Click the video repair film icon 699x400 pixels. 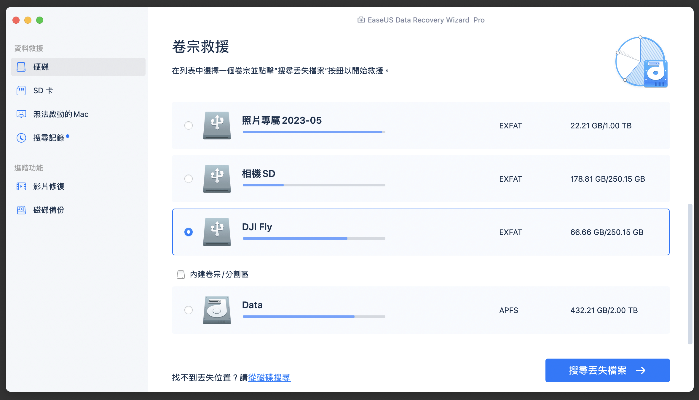click(x=21, y=186)
